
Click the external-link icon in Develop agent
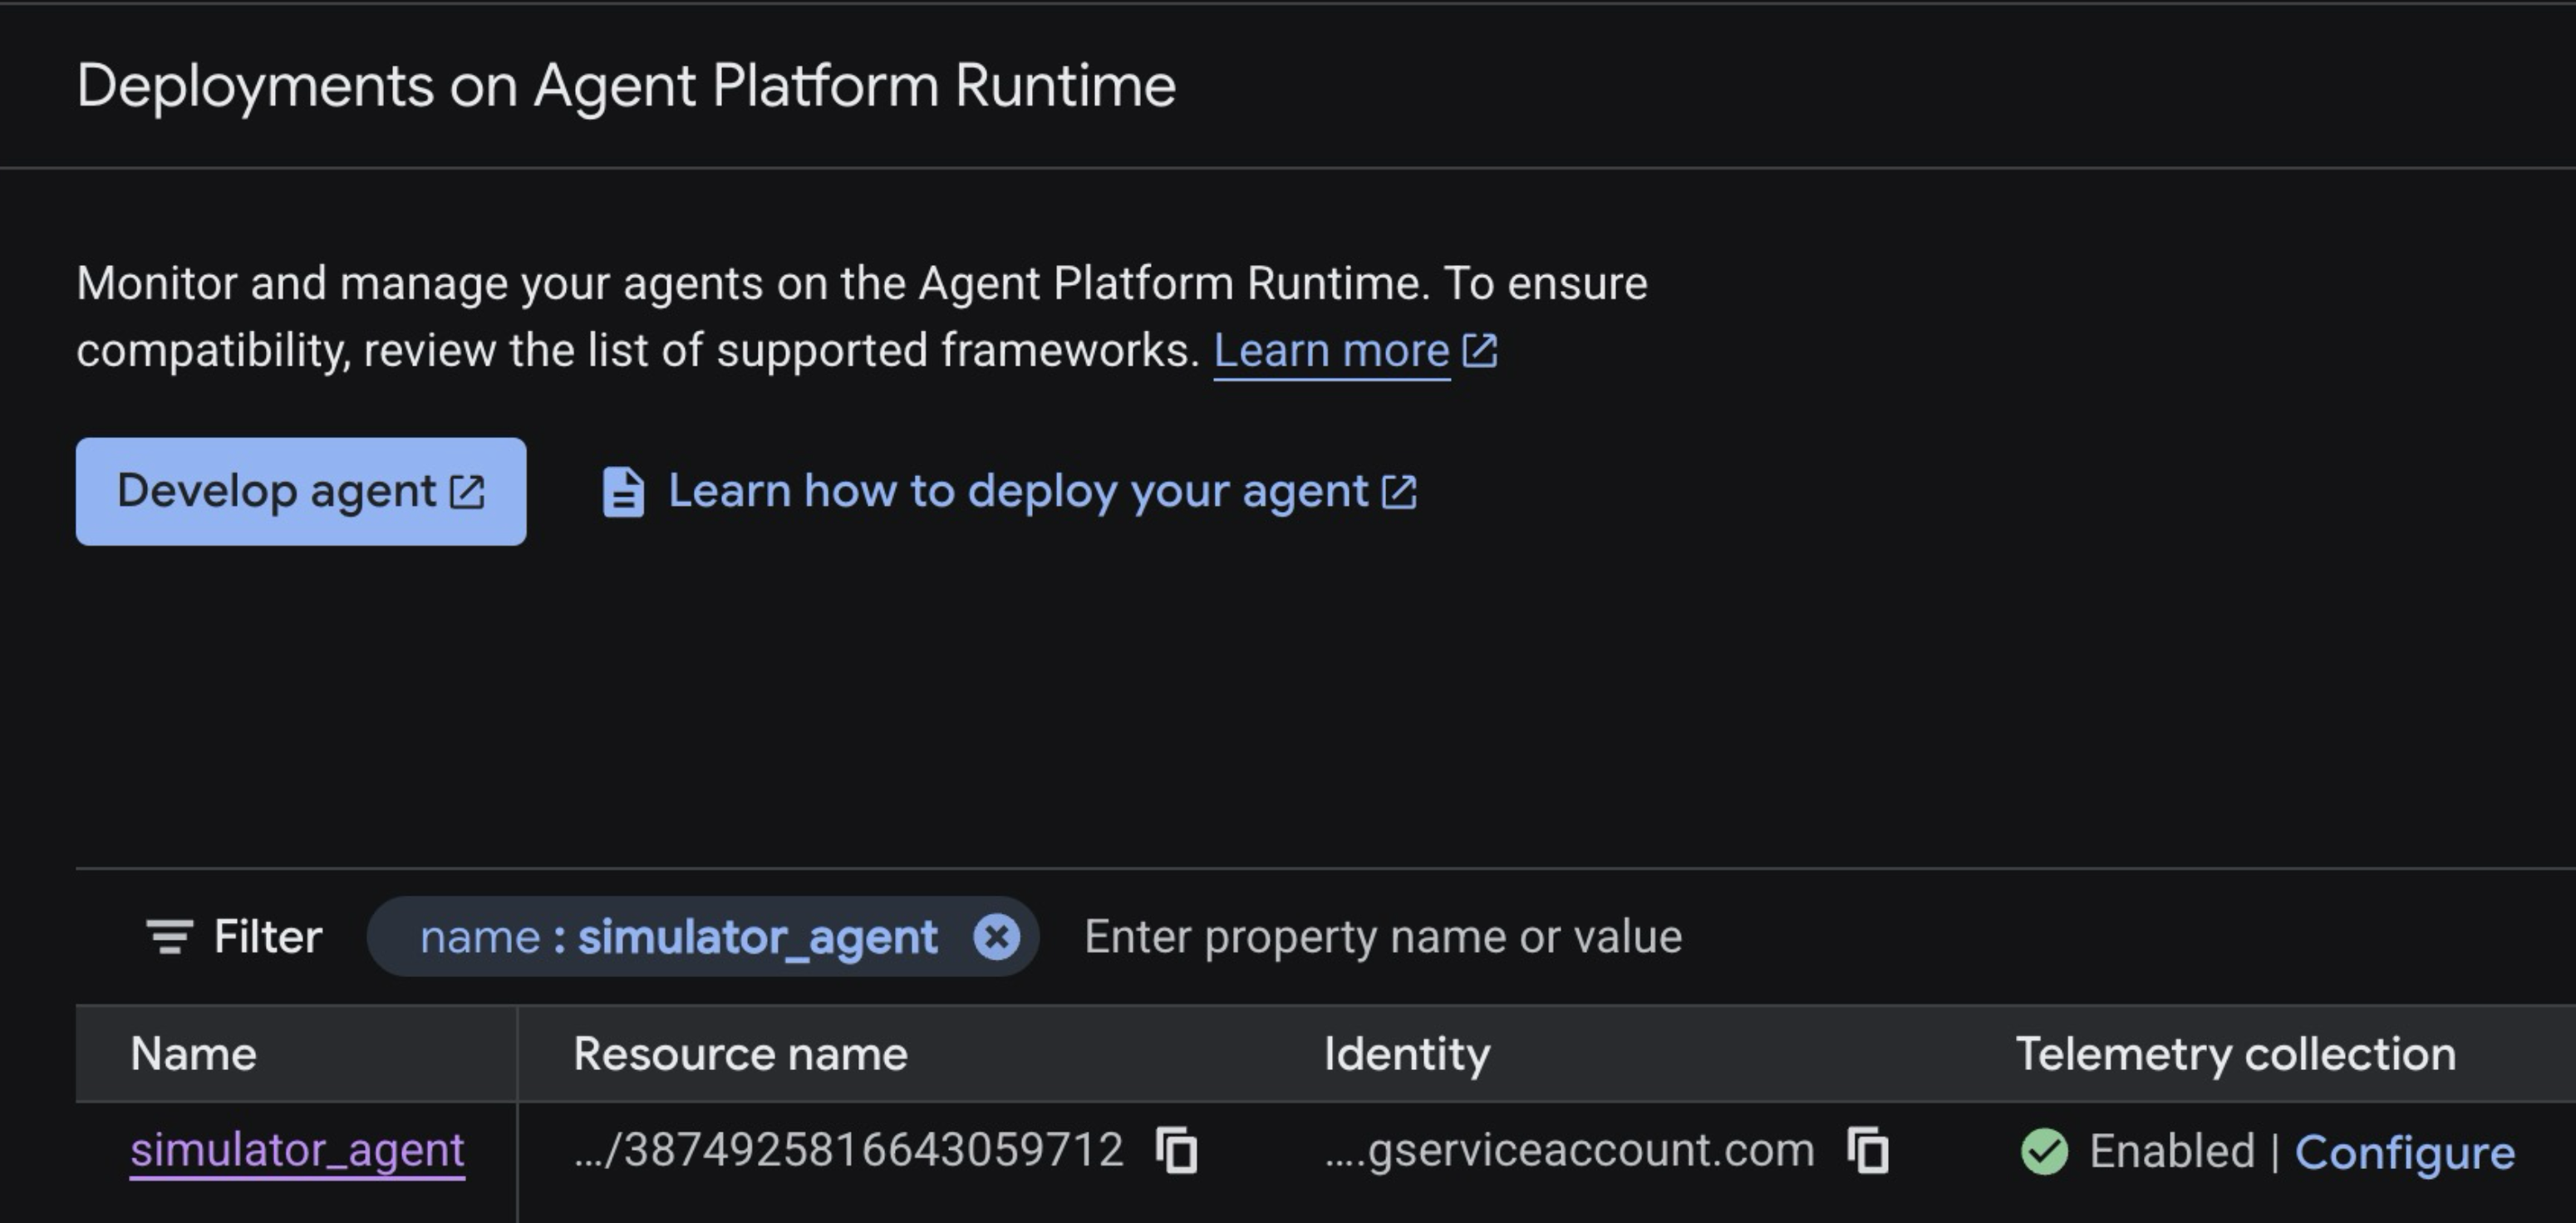click(467, 491)
